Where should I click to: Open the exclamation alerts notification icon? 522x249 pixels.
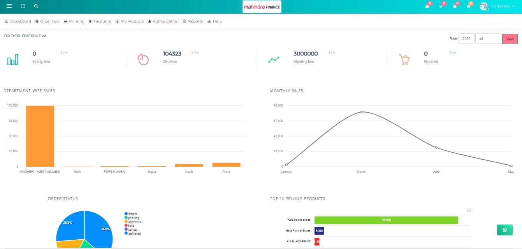tap(455, 6)
